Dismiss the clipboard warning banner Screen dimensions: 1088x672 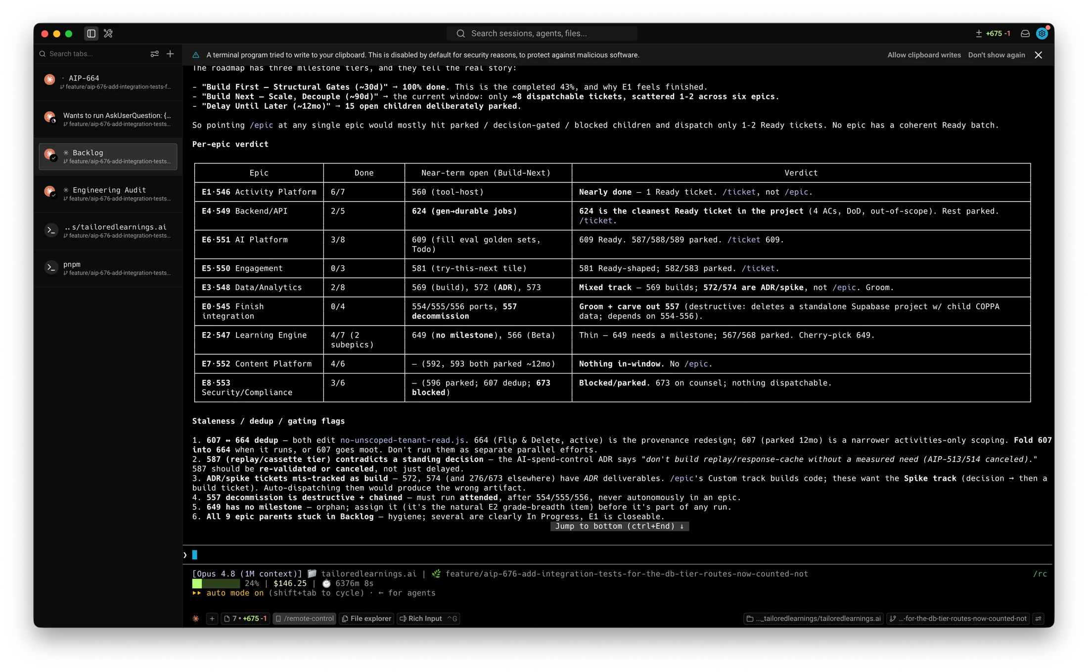click(x=1039, y=55)
